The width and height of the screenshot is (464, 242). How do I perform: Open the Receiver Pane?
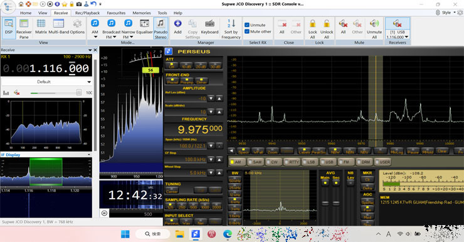click(24, 28)
